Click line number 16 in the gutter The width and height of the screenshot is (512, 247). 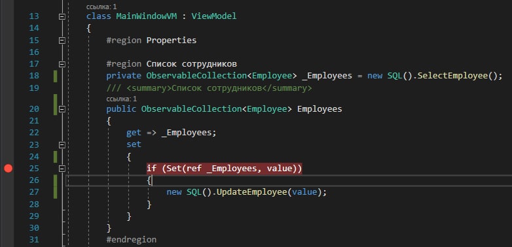pyautogui.click(x=34, y=52)
